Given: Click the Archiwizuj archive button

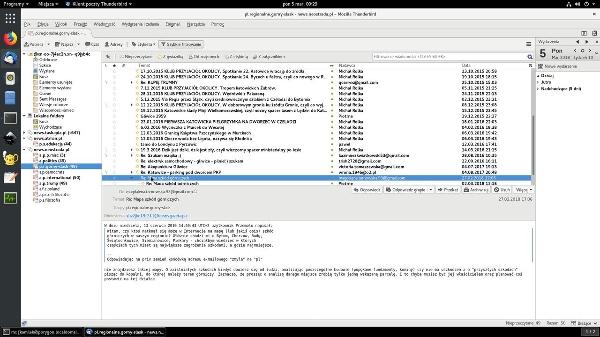Looking at the screenshot, I should 476,190.
